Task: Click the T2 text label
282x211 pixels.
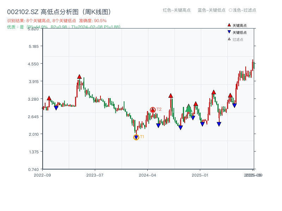Action: (x=159, y=109)
